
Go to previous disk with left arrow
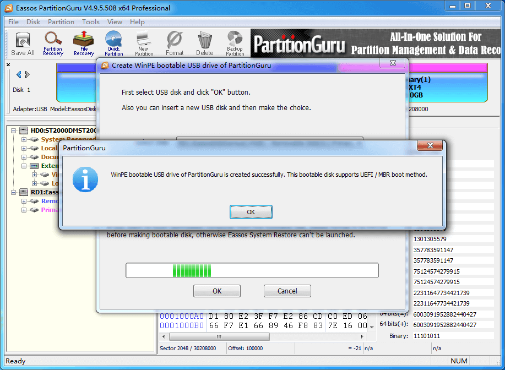(19, 75)
